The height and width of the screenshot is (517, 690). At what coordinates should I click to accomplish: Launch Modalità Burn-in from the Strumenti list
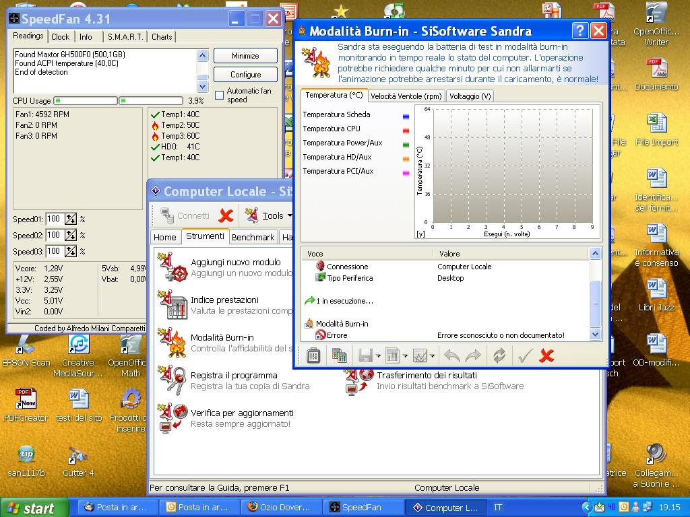225,343
